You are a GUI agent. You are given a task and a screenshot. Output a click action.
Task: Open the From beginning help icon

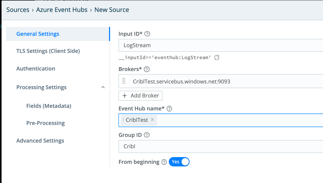coord(164,162)
